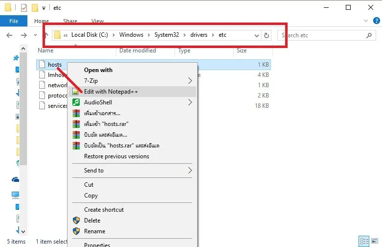Click the search magnifier icon
Screen dimensions: 382x247
(369, 36)
